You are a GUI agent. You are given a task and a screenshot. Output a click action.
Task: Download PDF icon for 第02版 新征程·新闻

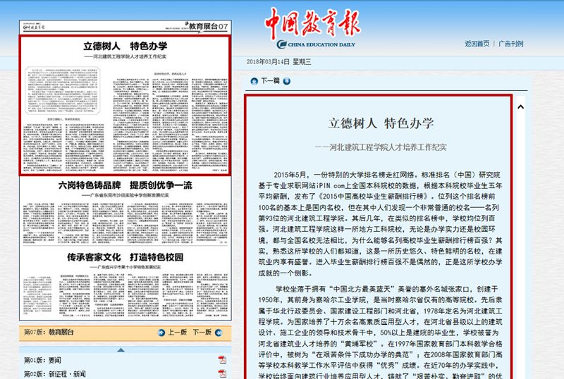coord(222,374)
